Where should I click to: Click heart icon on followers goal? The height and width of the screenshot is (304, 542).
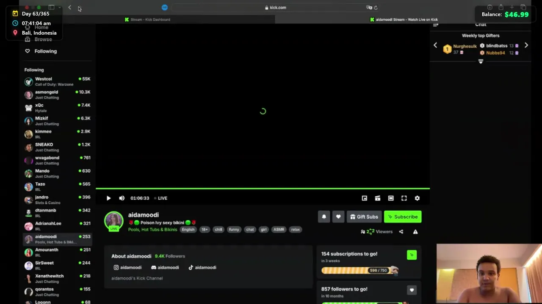[x=412, y=290]
